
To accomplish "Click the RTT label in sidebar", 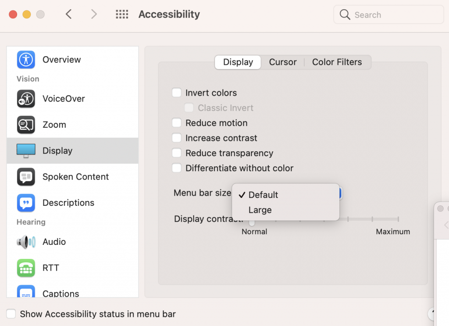I will 51,268.
